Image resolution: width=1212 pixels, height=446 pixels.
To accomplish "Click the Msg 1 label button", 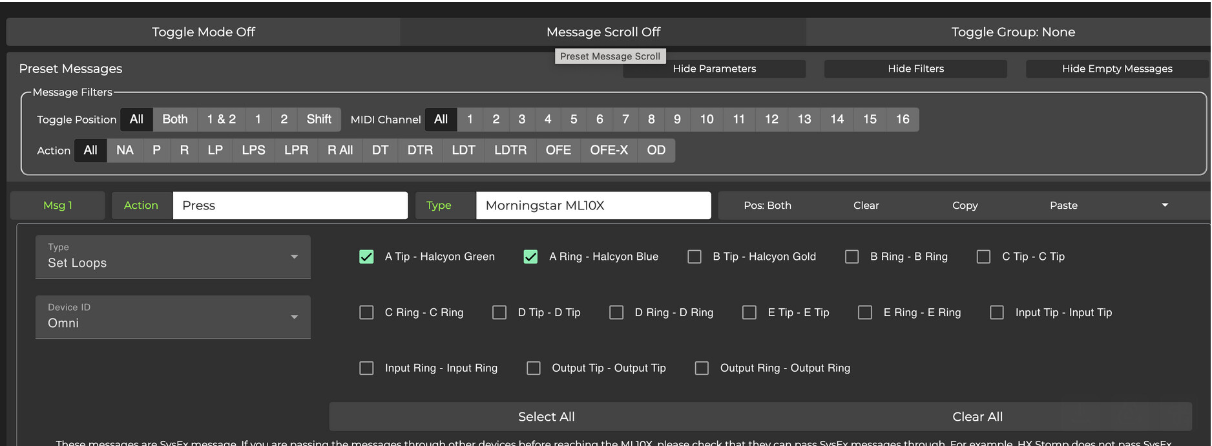I will (x=57, y=205).
